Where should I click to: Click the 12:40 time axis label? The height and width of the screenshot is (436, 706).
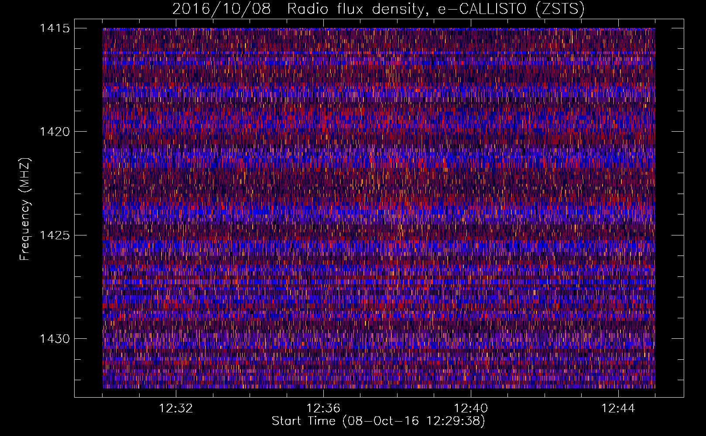coord(471,409)
